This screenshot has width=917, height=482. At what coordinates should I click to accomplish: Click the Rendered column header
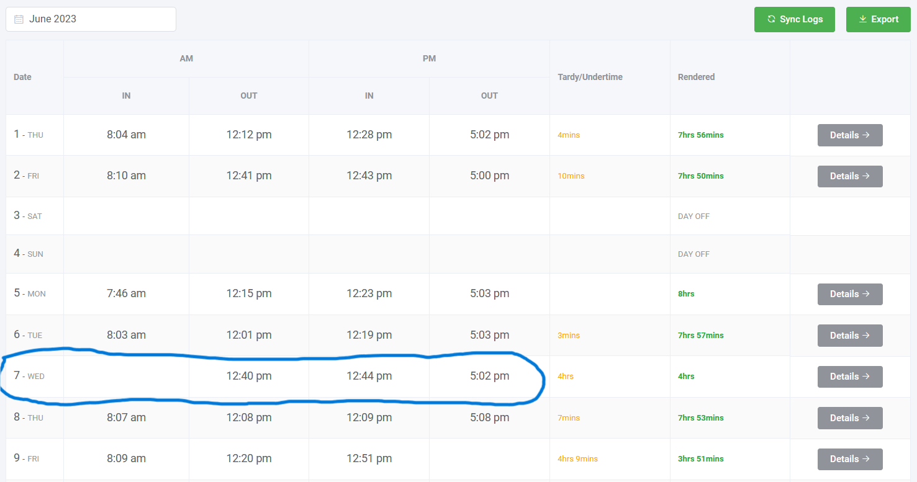696,77
